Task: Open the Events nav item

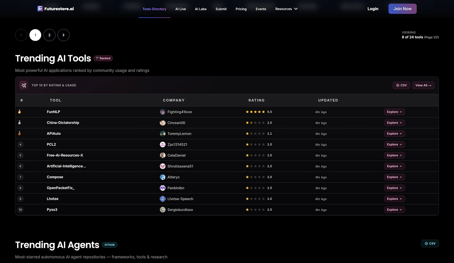Action: (x=261, y=9)
